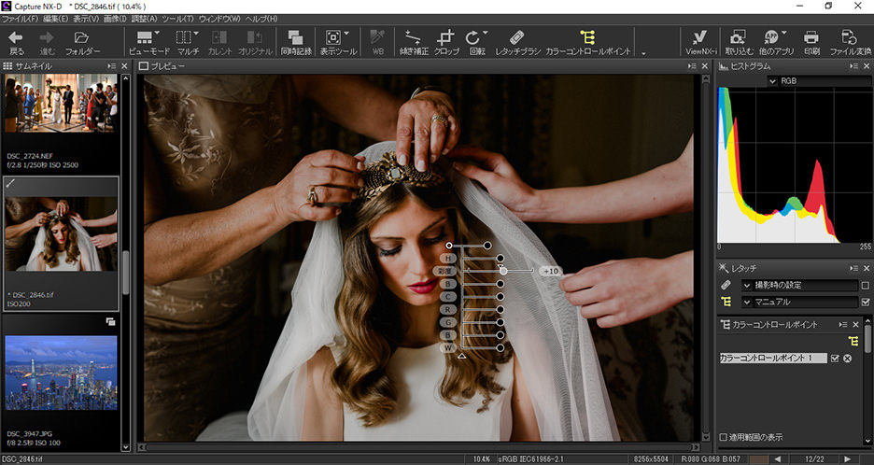This screenshot has height=465, width=874.
Task: Open the ビューモード dropdown arrow
Action: pyautogui.click(x=157, y=34)
